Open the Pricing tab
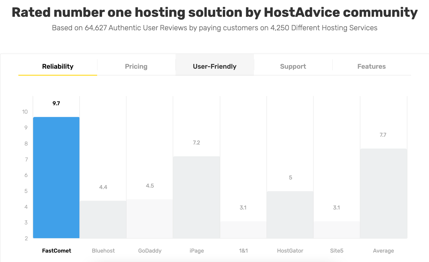The image size is (429, 262). pos(136,66)
